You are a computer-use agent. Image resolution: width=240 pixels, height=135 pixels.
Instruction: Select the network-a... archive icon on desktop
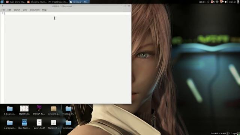coord(54,110)
